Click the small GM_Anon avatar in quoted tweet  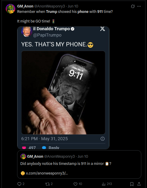pos(23,156)
